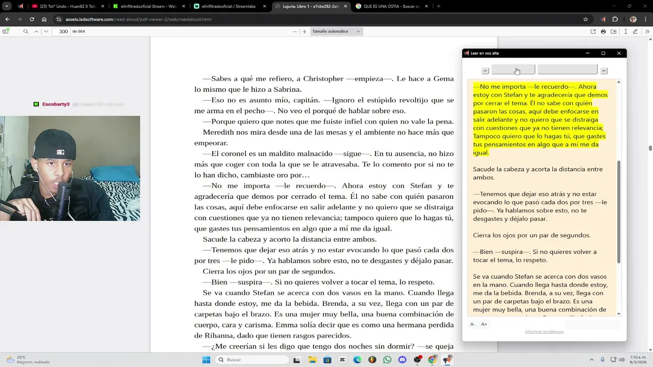Click the wide blank button in reader panel

567,69
